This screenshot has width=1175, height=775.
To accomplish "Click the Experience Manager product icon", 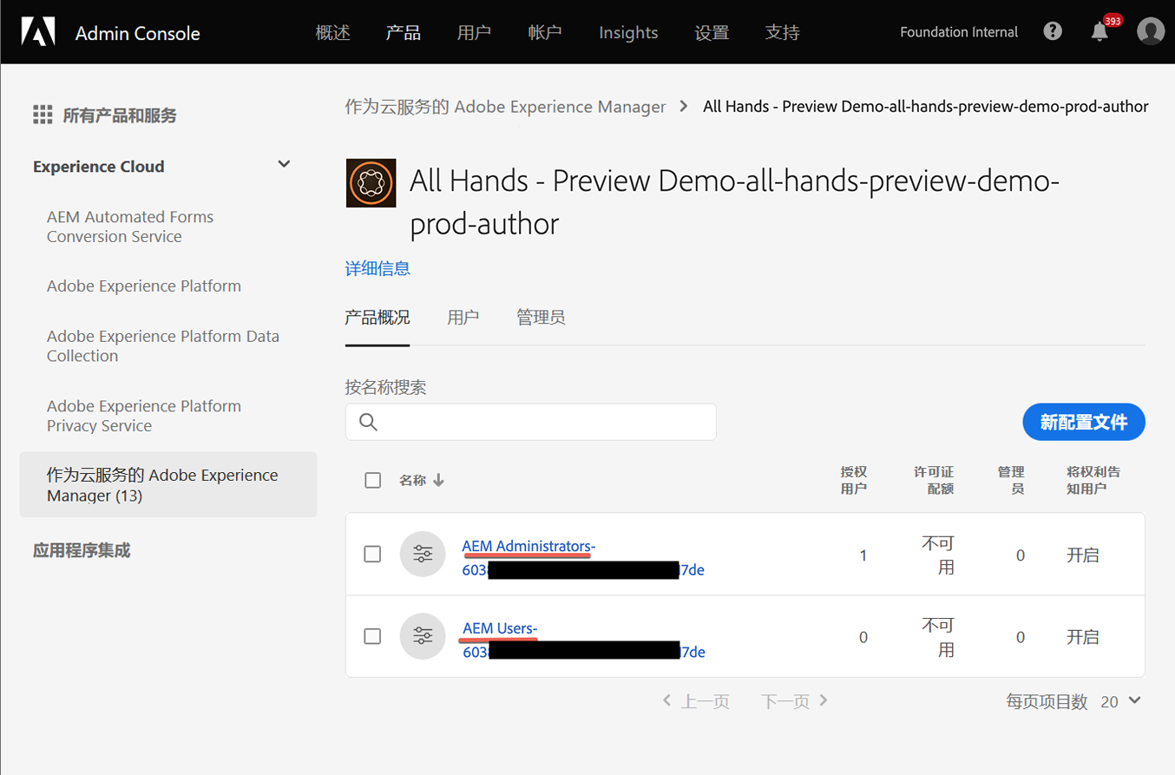I will pyautogui.click(x=371, y=183).
